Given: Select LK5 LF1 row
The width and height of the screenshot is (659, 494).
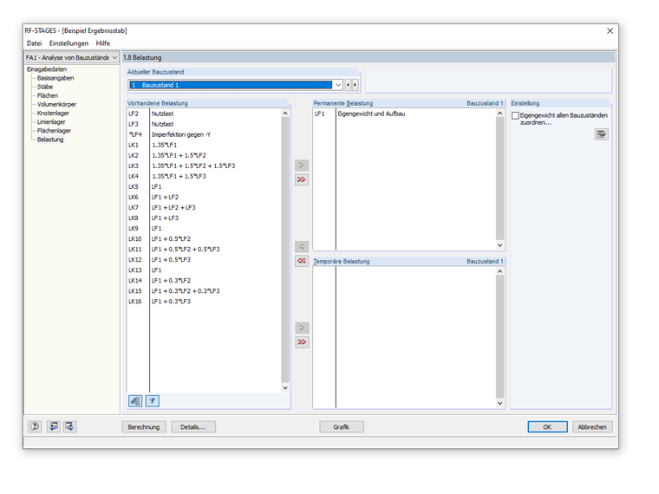Looking at the screenshot, I should tap(204, 186).
